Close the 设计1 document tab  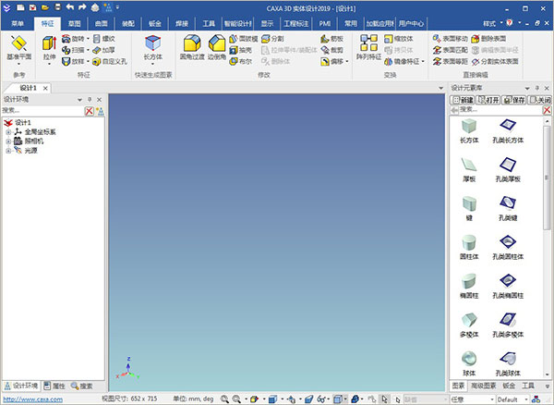(45, 88)
